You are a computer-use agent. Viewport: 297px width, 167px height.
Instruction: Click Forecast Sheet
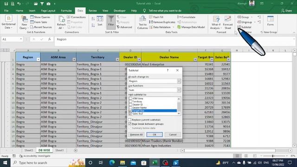(x=228, y=22)
